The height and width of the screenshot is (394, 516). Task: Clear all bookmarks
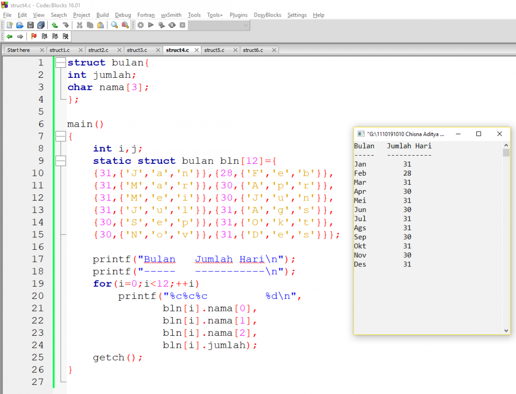click(x=65, y=36)
